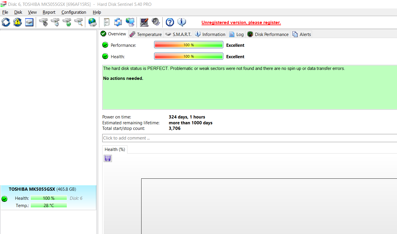The width and height of the screenshot is (397, 234).
Task: Click the send report envelope arrows icon
Action: pos(118,22)
